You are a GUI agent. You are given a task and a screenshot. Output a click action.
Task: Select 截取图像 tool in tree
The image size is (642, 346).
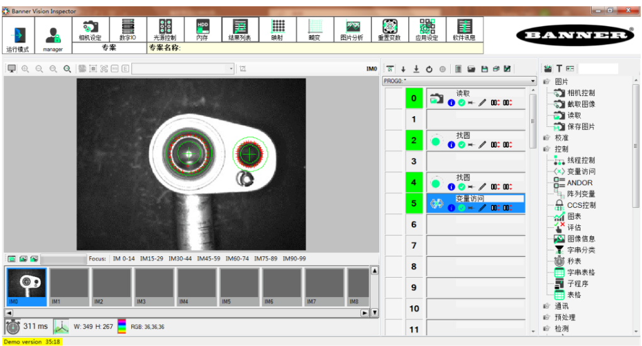coord(580,104)
